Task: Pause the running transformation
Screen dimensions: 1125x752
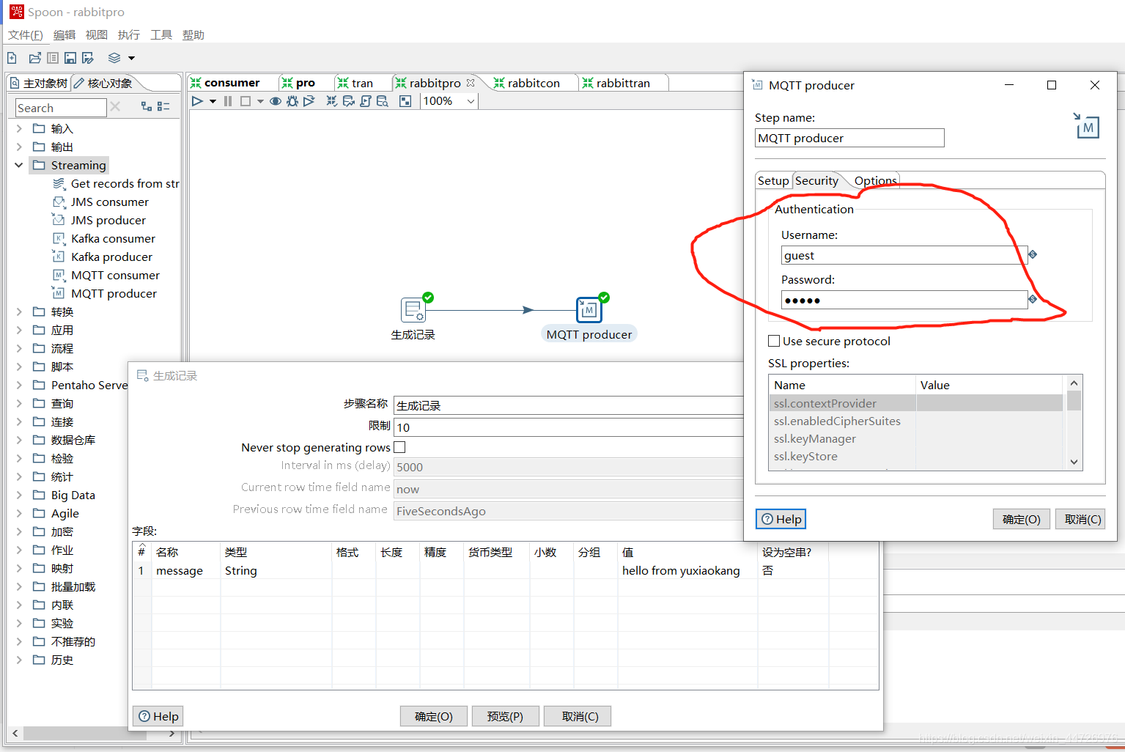Action: [x=228, y=101]
